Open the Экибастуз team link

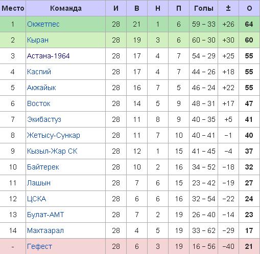point(44,119)
